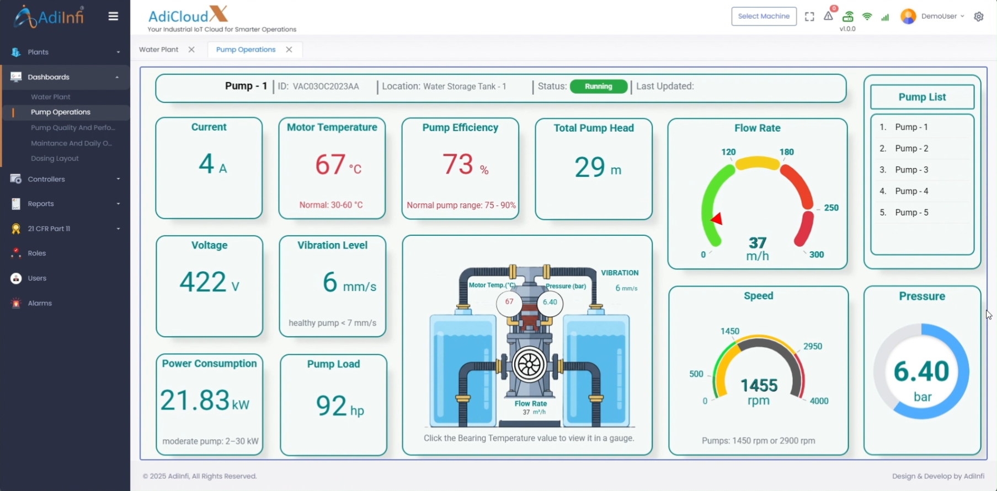Switch to the Water Plant tab
The height and width of the screenshot is (491, 997).
coord(159,50)
